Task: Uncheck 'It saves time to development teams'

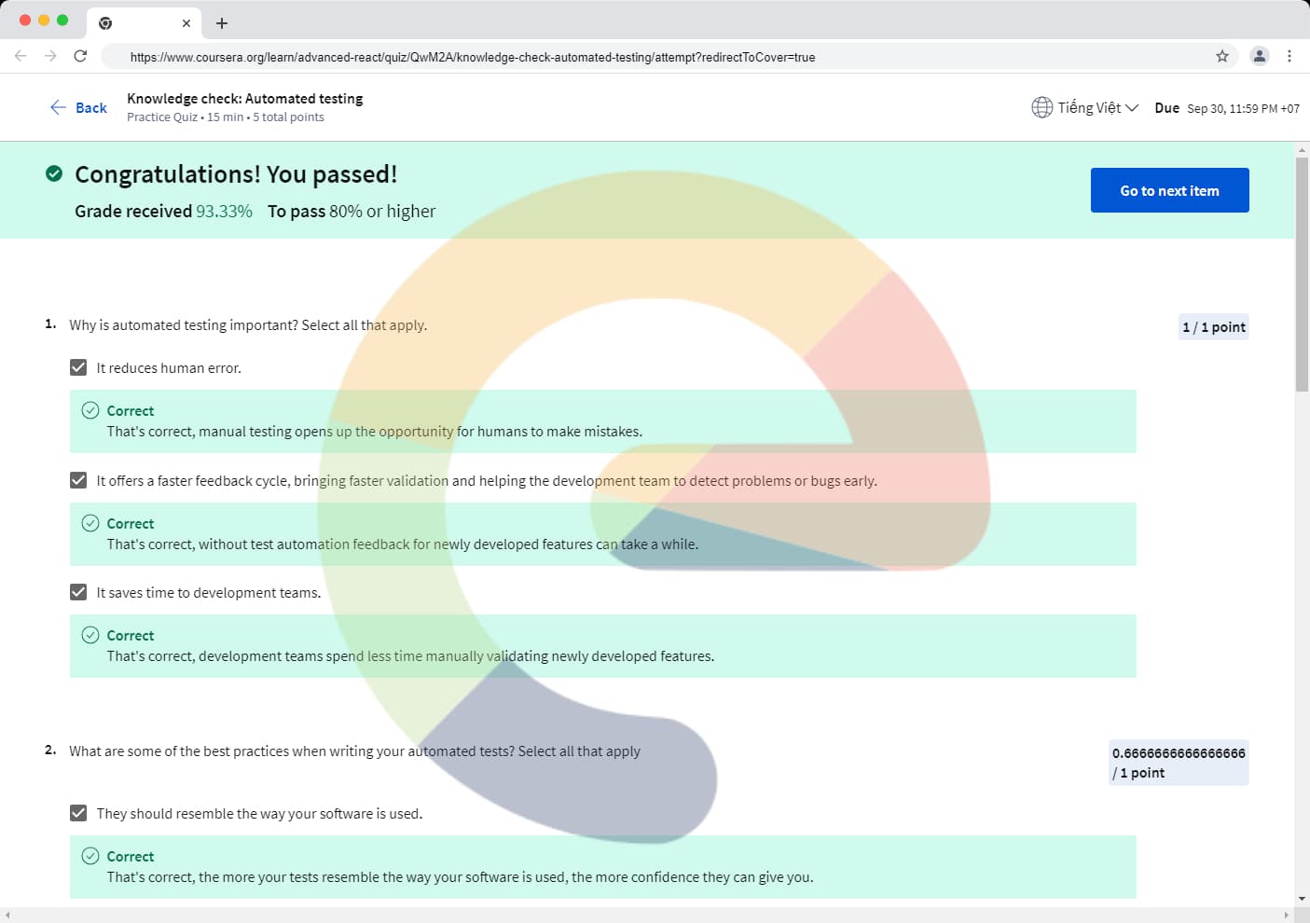Action: click(x=78, y=592)
